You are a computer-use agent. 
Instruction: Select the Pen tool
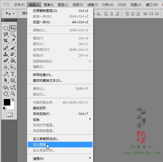pos(6,74)
